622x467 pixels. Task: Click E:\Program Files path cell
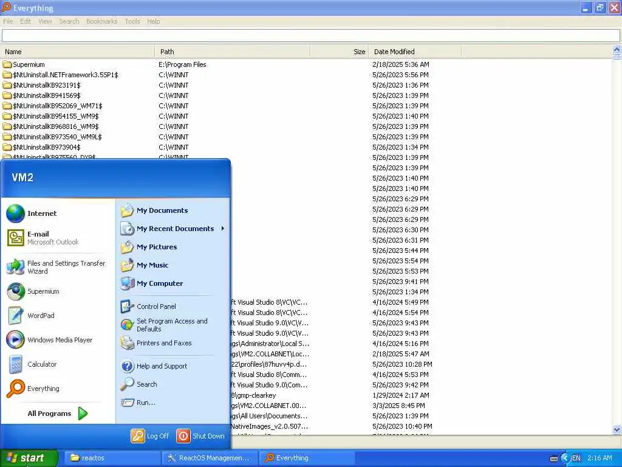[x=182, y=64]
